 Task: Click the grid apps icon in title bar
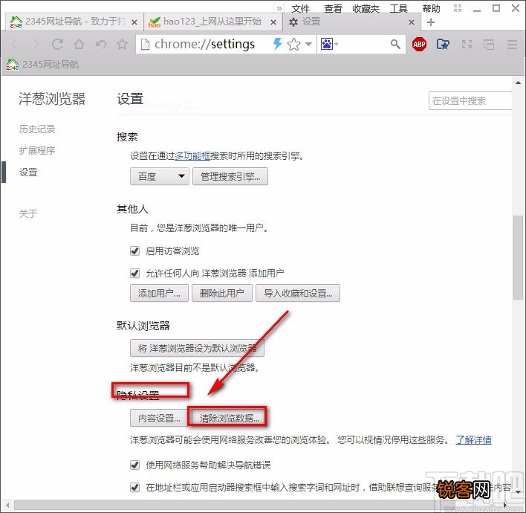[x=458, y=8]
